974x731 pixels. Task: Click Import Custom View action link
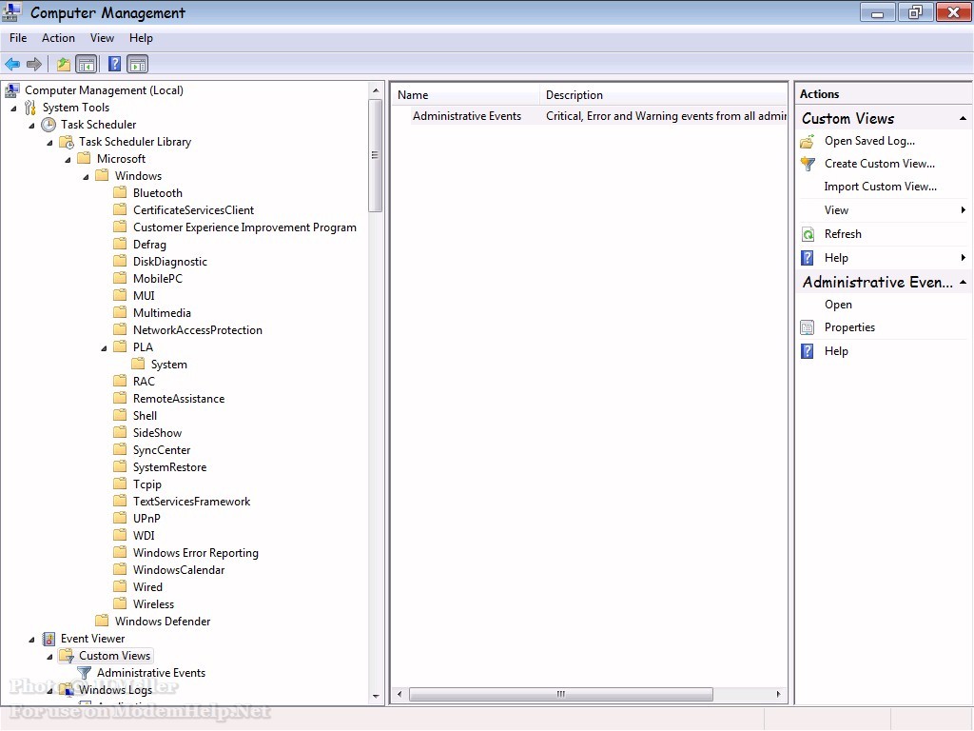pyautogui.click(x=880, y=187)
